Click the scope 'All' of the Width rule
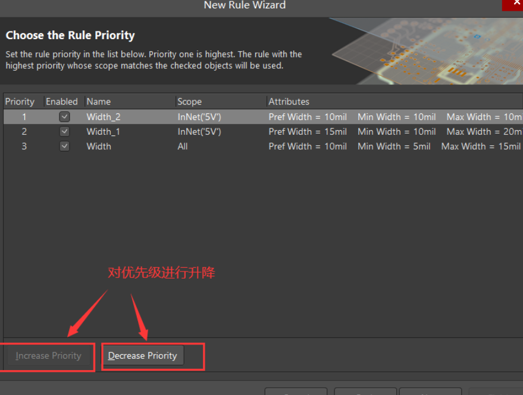This screenshot has height=395, width=523. 183,146
